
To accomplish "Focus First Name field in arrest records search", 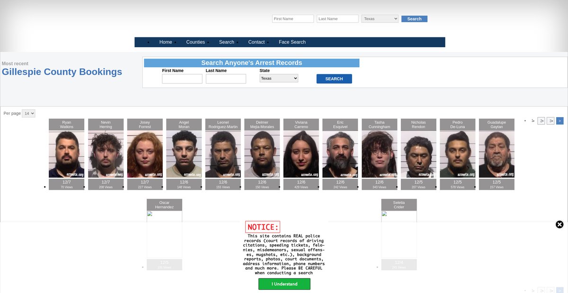I will click(x=182, y=79).
